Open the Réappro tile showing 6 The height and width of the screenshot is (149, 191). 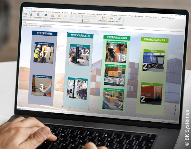pos(77,89)
